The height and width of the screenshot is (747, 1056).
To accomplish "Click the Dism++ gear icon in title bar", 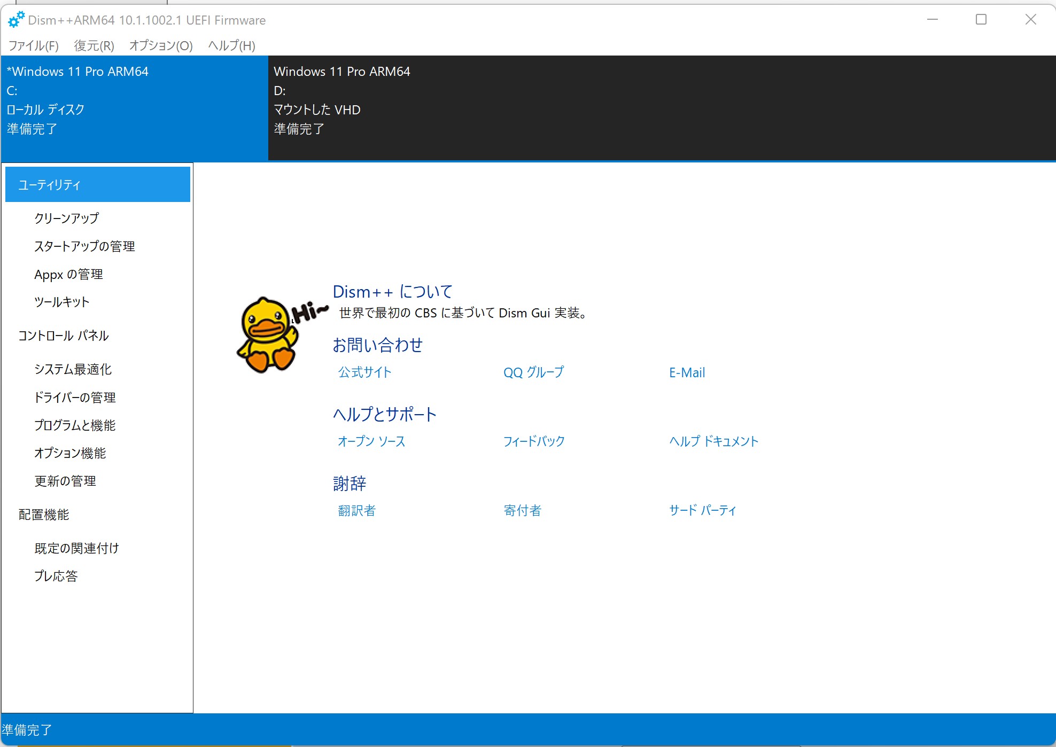I will coord(16,20).
